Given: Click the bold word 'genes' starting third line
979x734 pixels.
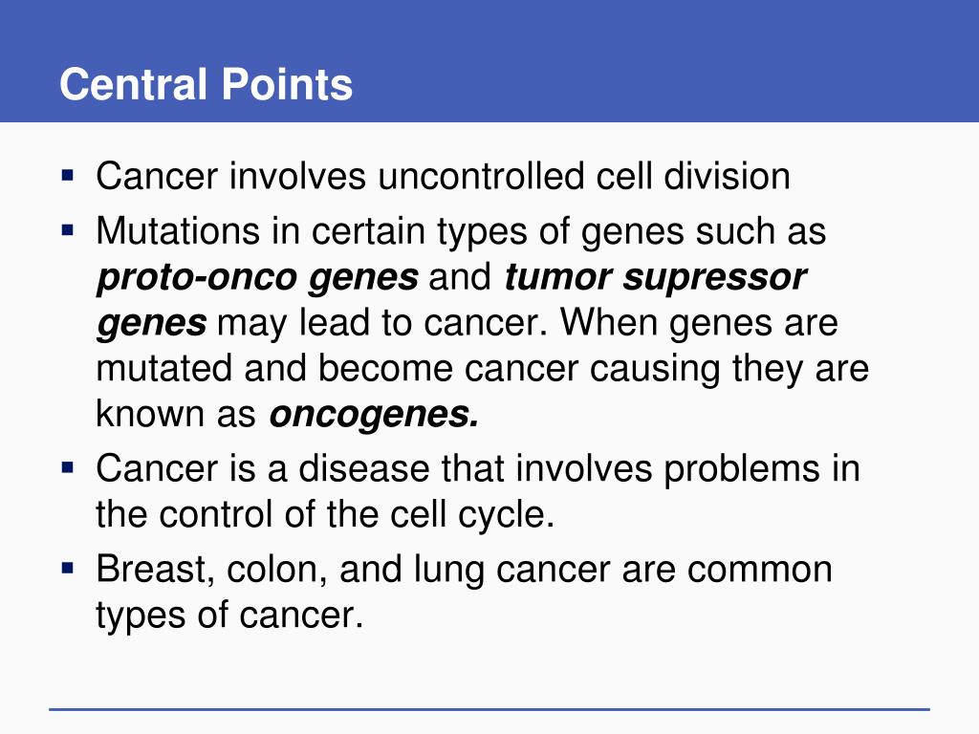Looking at the screenshot, I should [152, 325].
